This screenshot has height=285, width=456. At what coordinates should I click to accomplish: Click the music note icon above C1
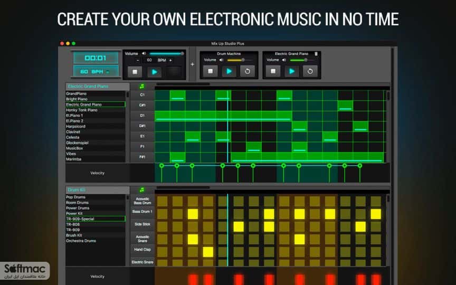pos(141,87)
